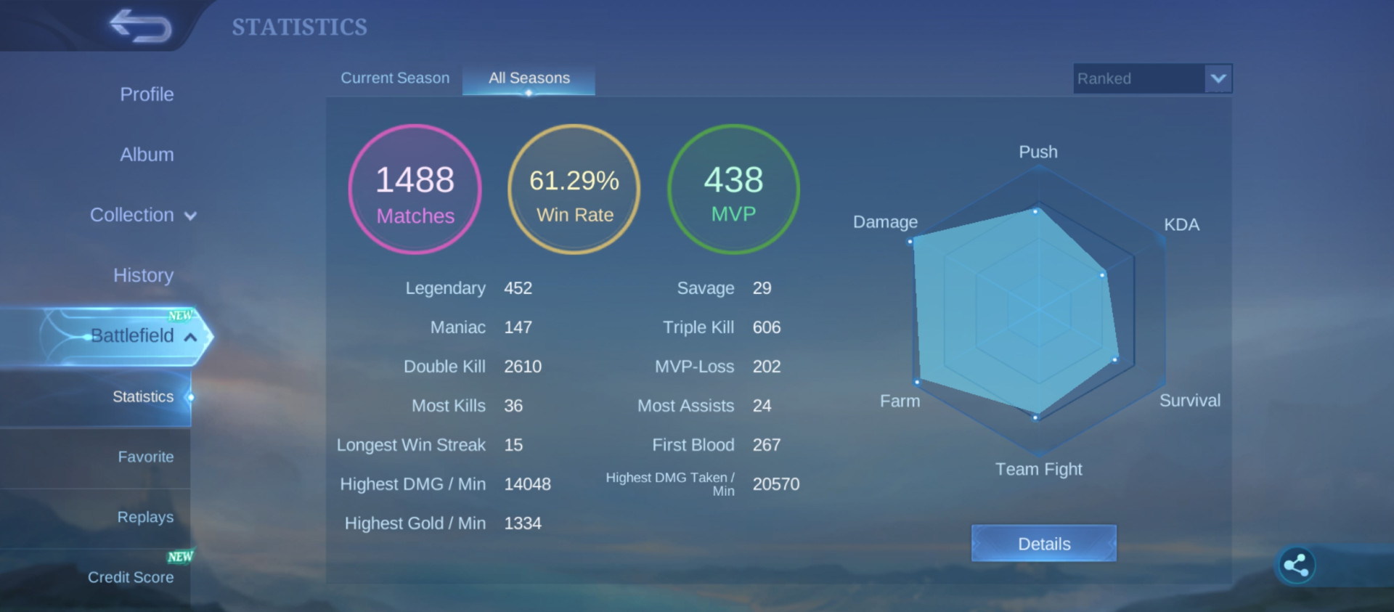1394x612 pixels.
Task: Click the Team Fight radar label
Action: (1039, 470)
